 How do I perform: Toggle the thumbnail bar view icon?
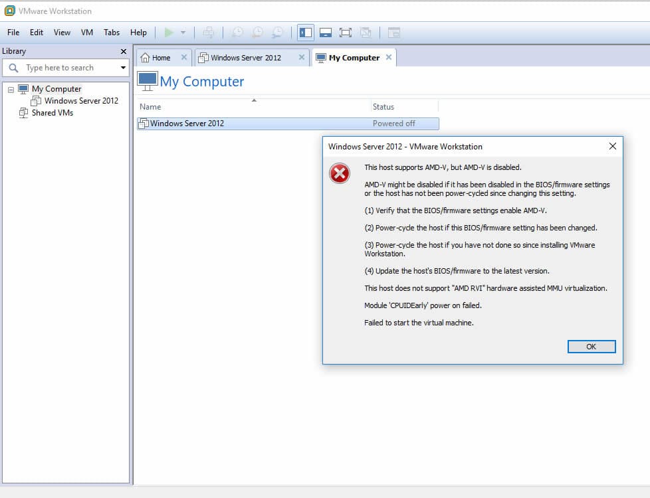pos(326,33)
